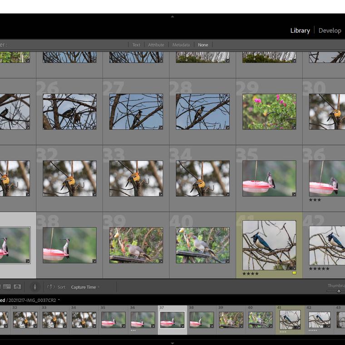Screen dimensions: 345x345
Task: Click the four-star rating under photo 41
Action: (x=251, y=274)
